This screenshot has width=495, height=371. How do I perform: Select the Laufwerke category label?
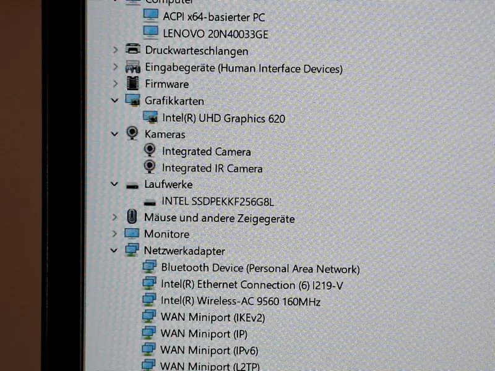click(x=168, y=184)
